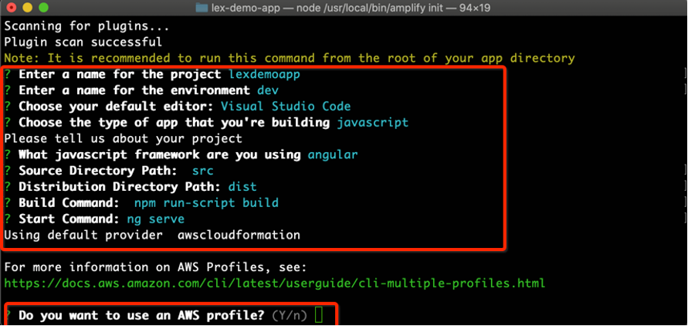Click the folder icon in title bar
This screenshot has width=688, height=326.
pyautogui.click(x=202, y=8)
